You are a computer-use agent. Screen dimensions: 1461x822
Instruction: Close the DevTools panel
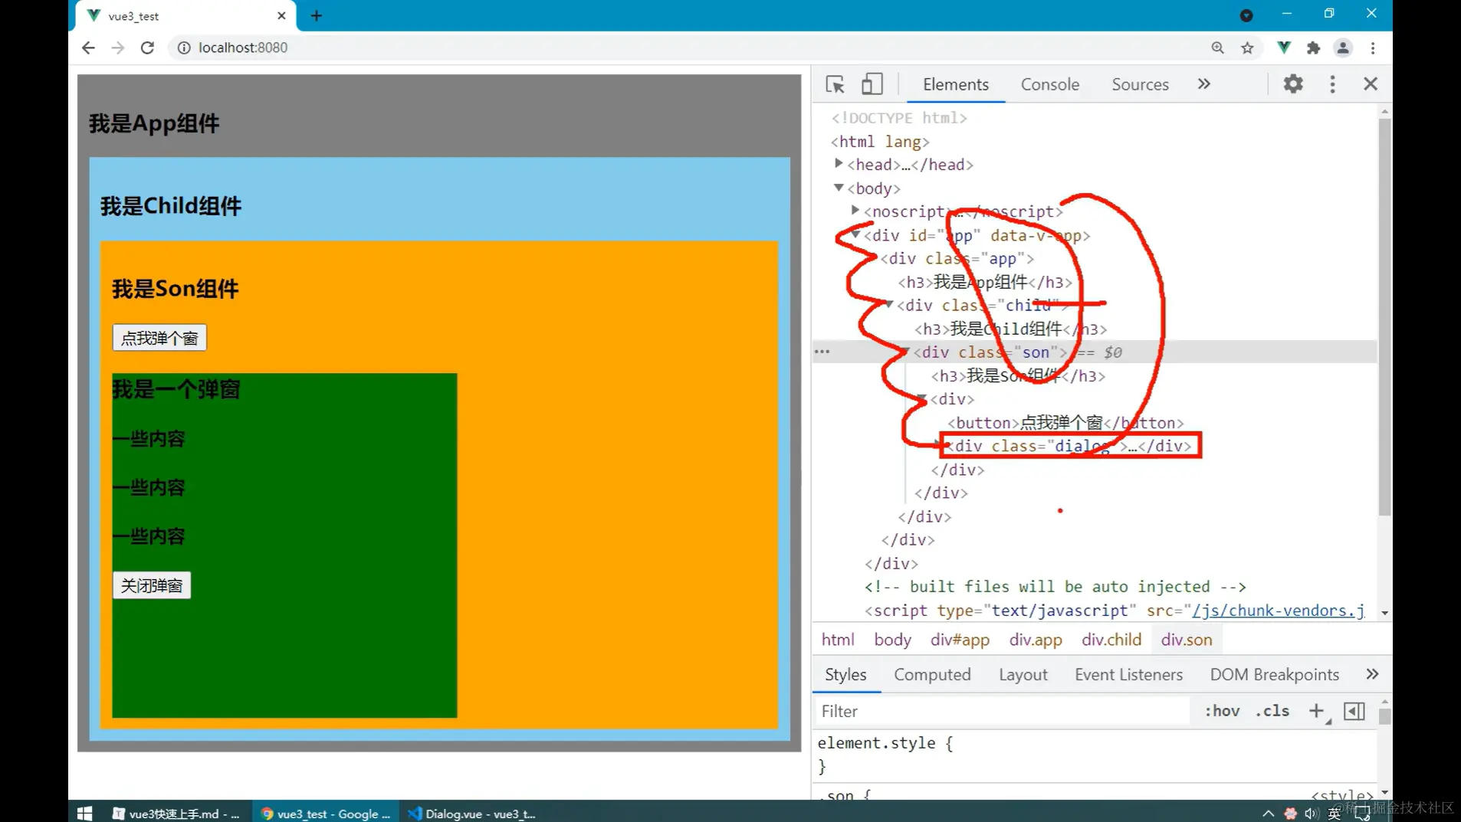pyautogui.click(x=1371, y=84)
